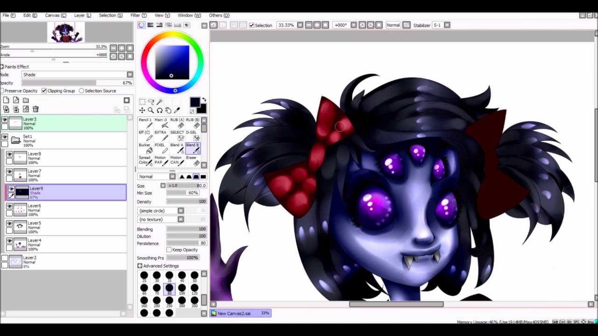This screenshot has height=336, width=598.
Task: Delete the selected layer with trash icon
Action: click(x=36, y=109)
